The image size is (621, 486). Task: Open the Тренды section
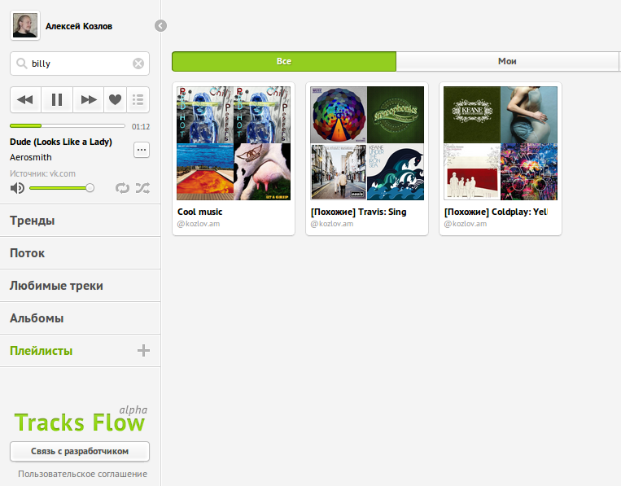[x=33, y=221]
